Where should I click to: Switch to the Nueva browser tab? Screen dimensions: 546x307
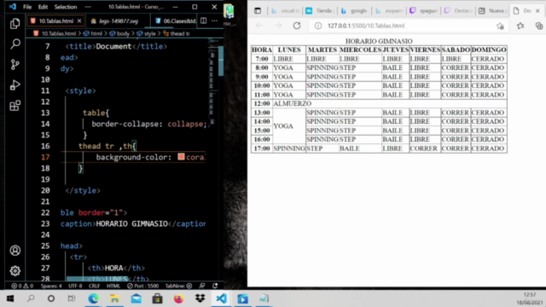493,11
